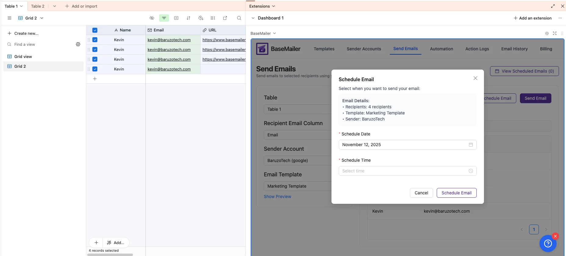Viewport: 566px width, 256px height.
Task: Open the Grid 2 view dropdown
Action: coord(42,18)
